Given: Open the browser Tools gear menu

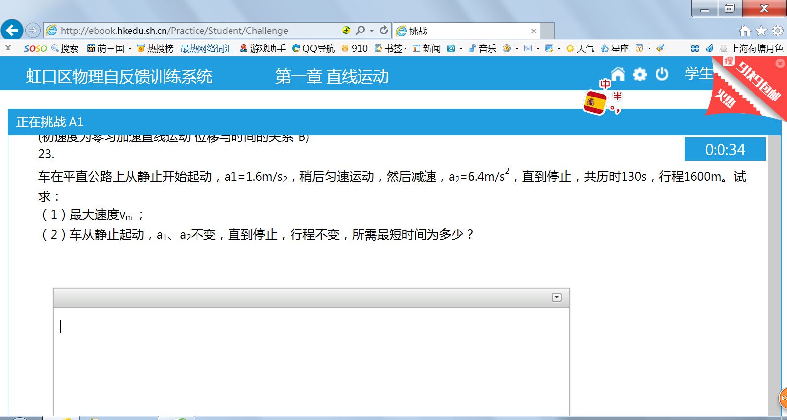Looking at the screenshot, I should (x=778, y=31).
